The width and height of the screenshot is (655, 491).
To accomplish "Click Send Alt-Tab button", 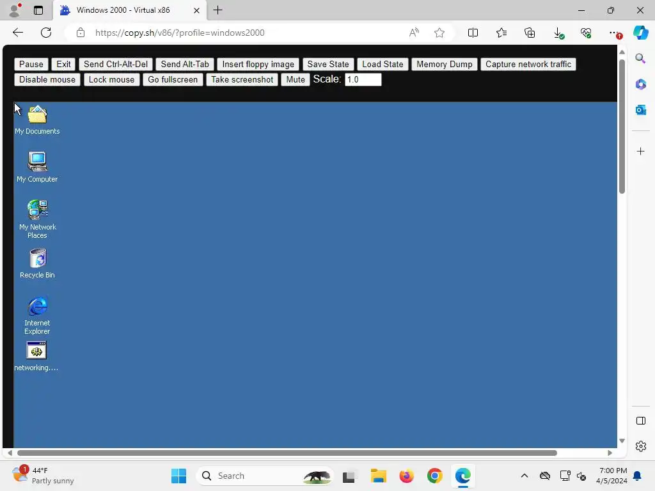I will (x=185, y=65).
